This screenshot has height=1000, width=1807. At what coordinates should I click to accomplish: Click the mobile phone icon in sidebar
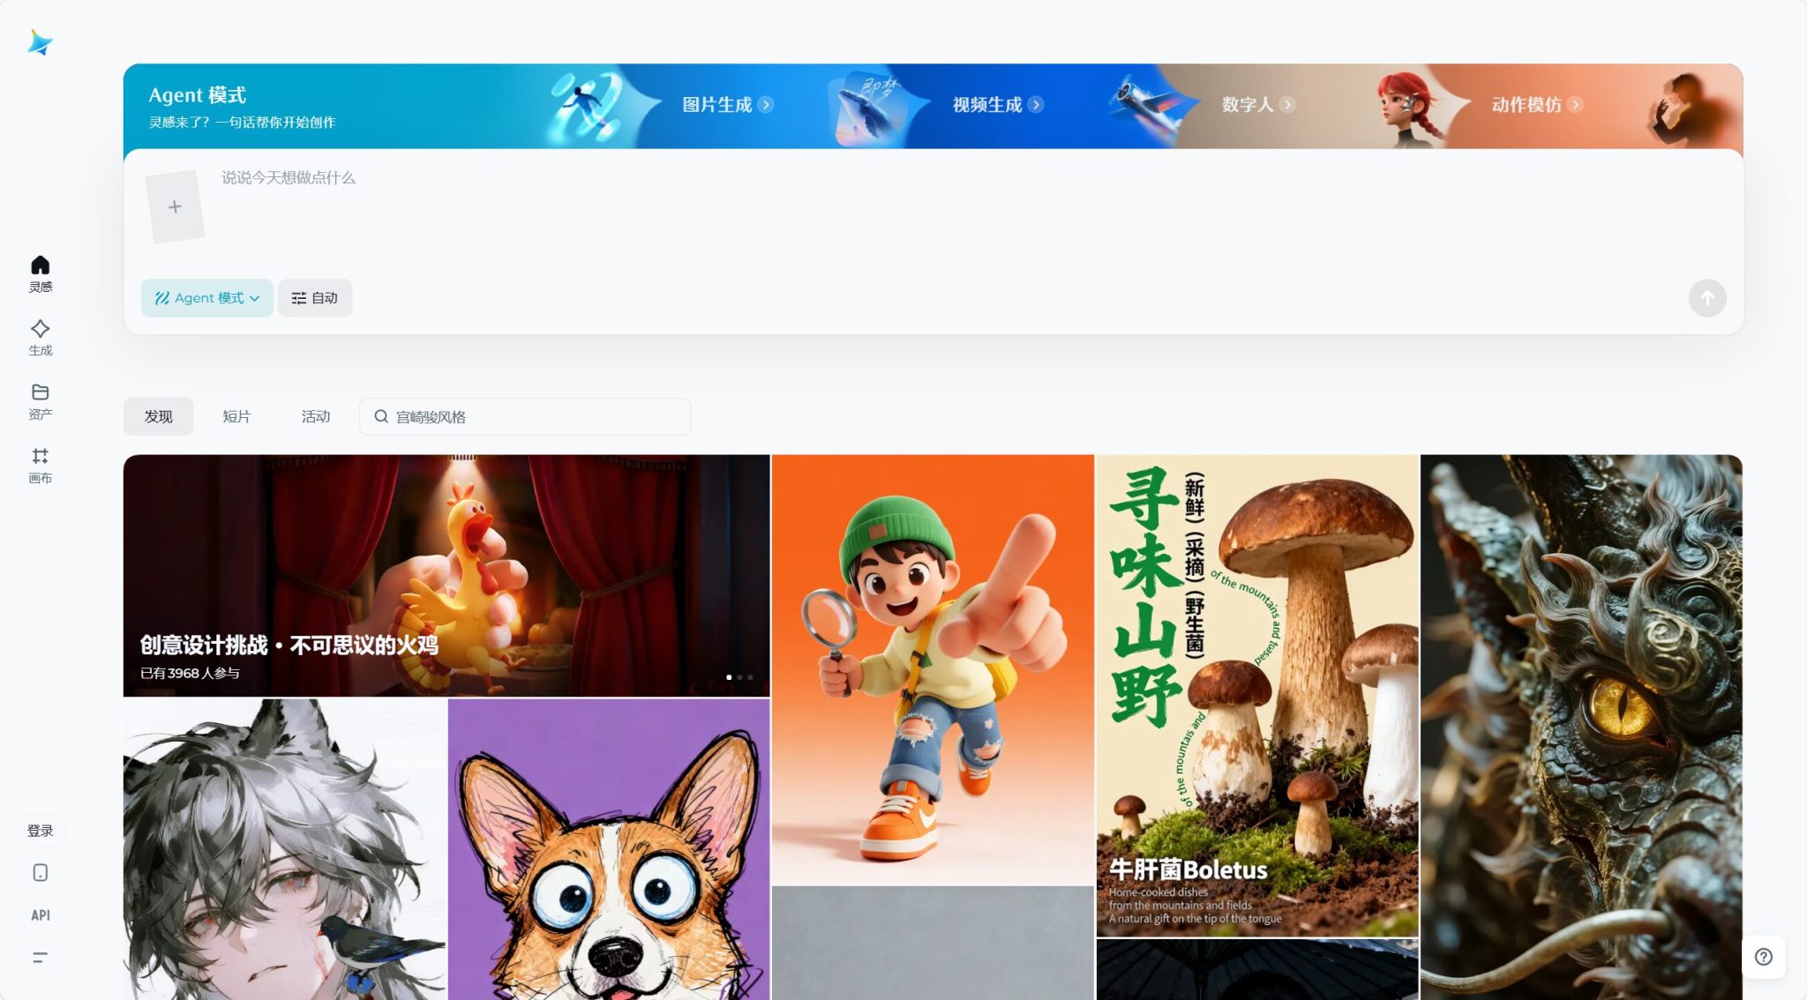(x=40, y=872)
